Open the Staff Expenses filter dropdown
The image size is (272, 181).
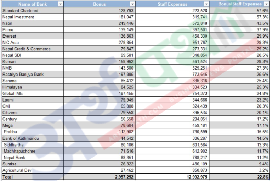pos(206,4)
